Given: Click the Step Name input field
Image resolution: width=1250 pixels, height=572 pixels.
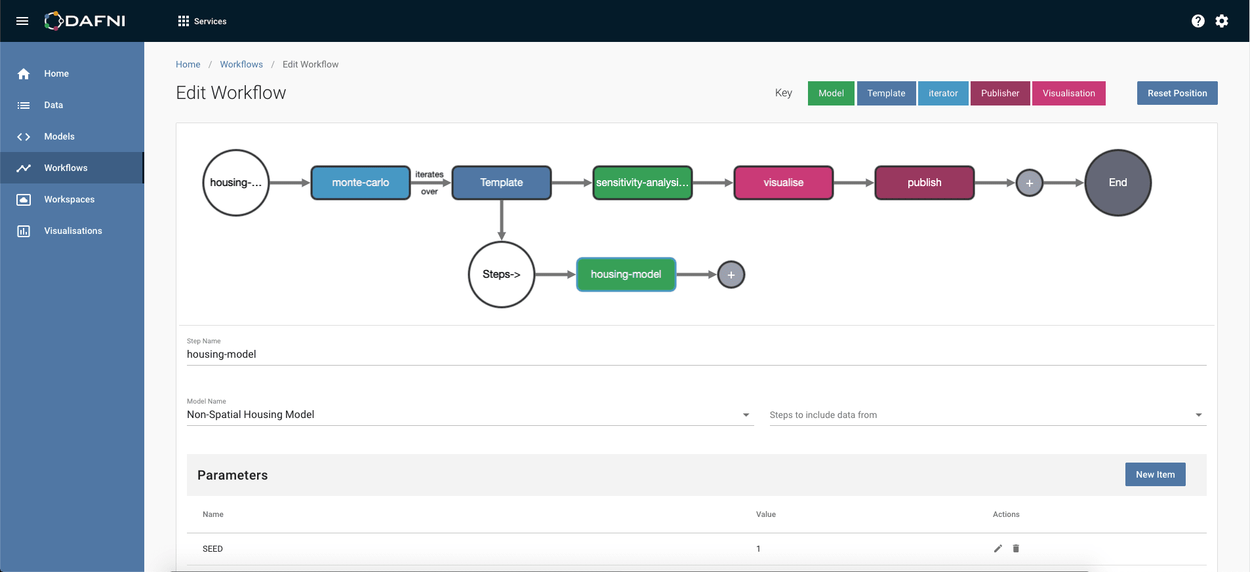Looking at the screenshot, I should click(696, 354).
